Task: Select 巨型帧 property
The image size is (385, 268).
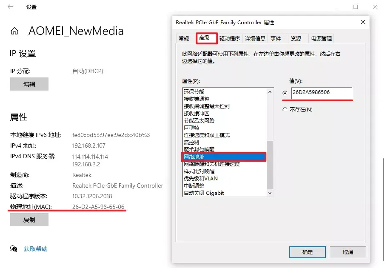Action: [x=224, y=128]
